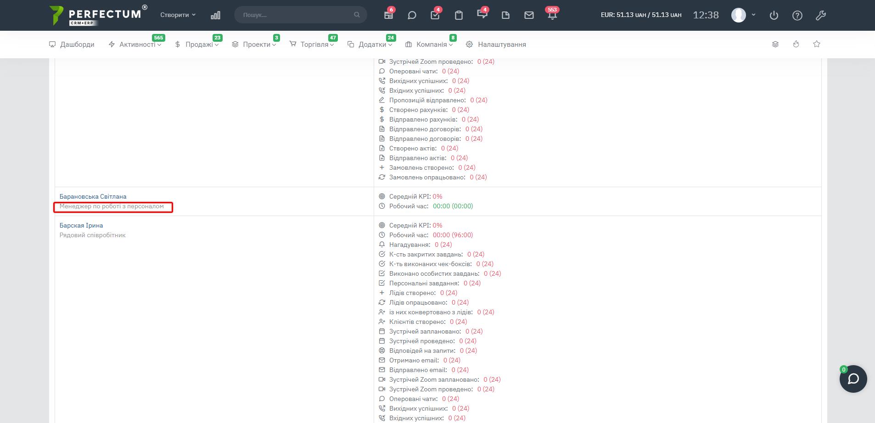The image size is (875, 423).
Task: Open the floating live chat widget
Action: click(853, 379)
